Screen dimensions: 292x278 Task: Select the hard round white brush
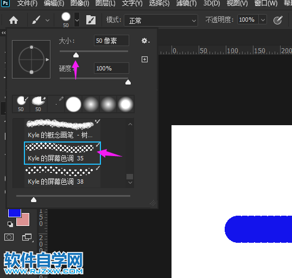(73, 104)
